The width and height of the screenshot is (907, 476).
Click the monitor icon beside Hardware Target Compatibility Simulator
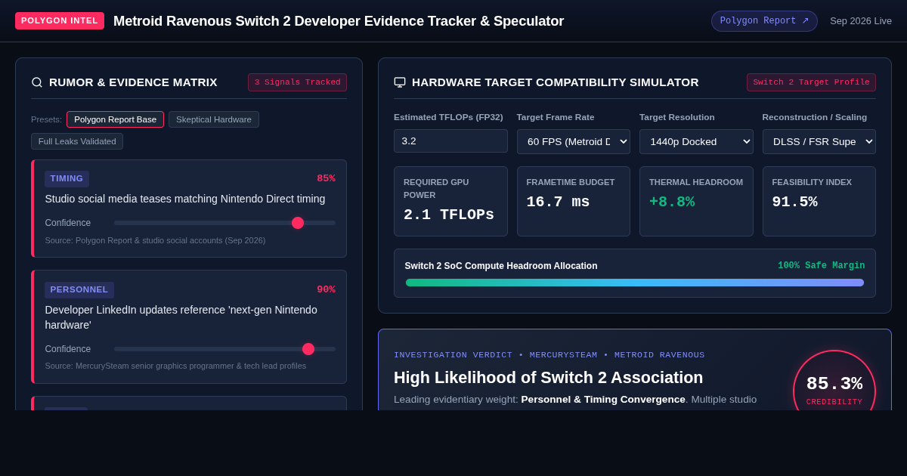coord(400,82)
